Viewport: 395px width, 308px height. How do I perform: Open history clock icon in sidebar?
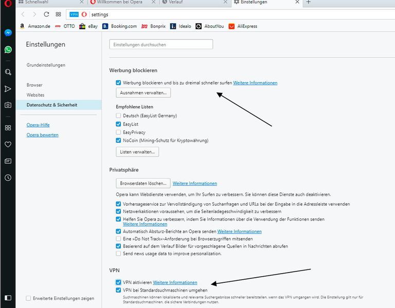tap(8, 178)
